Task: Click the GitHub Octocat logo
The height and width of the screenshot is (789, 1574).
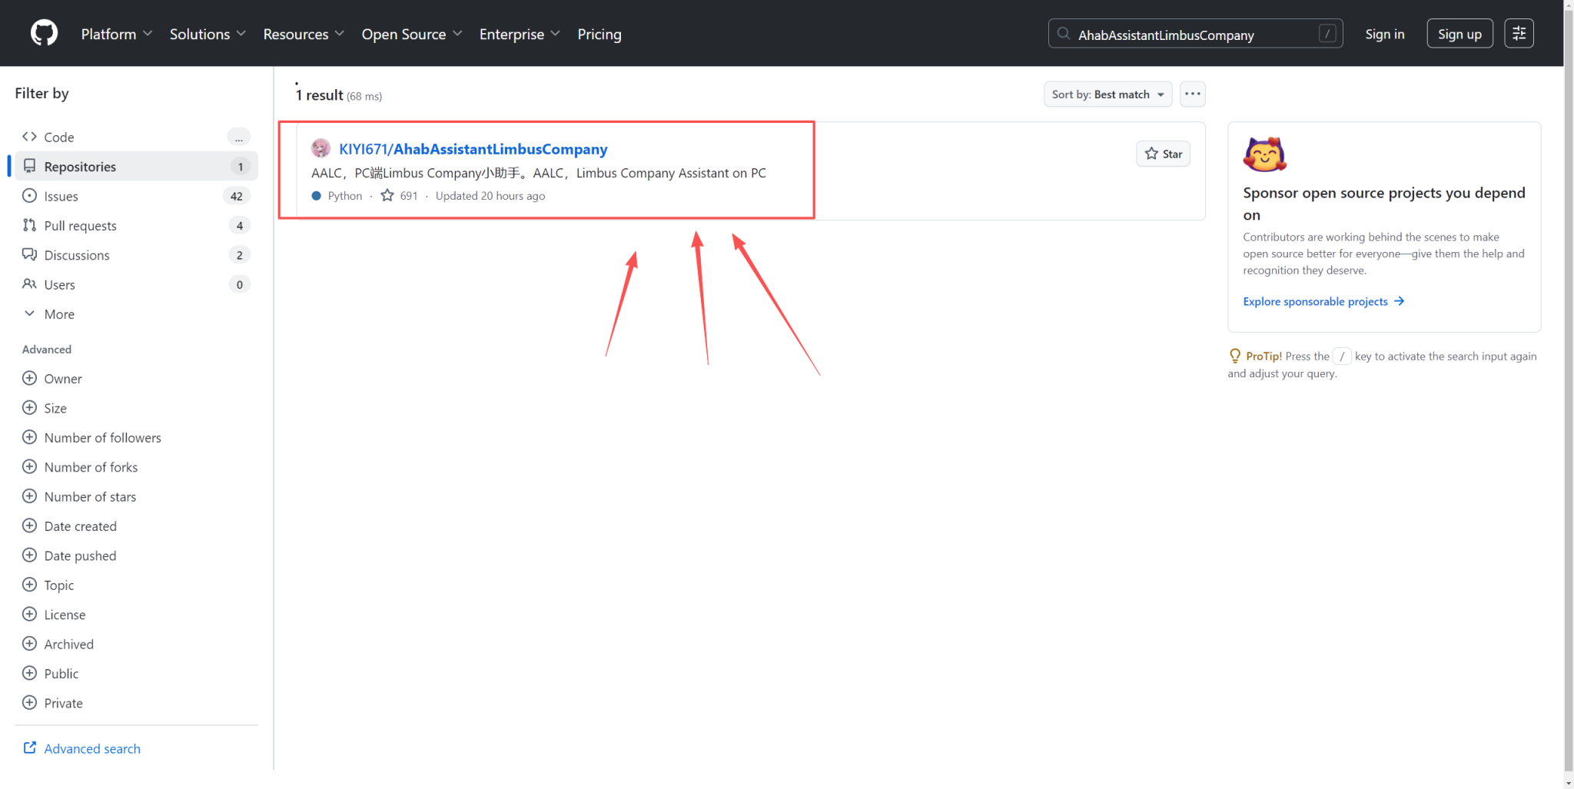Action: [44, 34]
